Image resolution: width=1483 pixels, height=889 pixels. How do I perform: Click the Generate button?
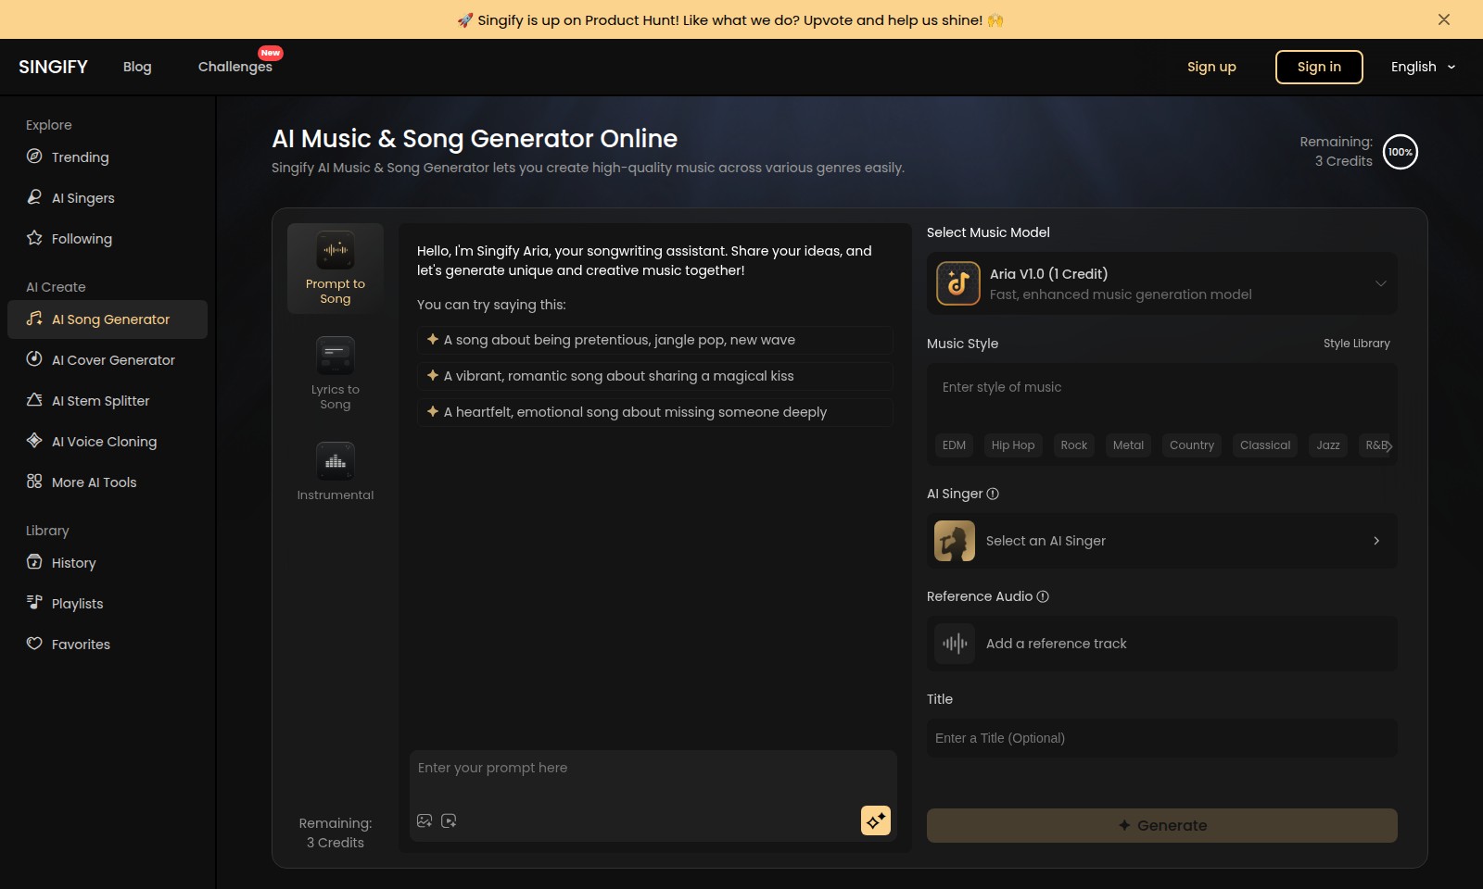coord(1162,826)
